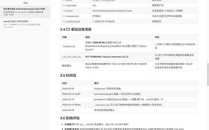Click the com.xdivcmp.plist 落盘 event cell
Screen dimensions: 209x130
point(144,94)
